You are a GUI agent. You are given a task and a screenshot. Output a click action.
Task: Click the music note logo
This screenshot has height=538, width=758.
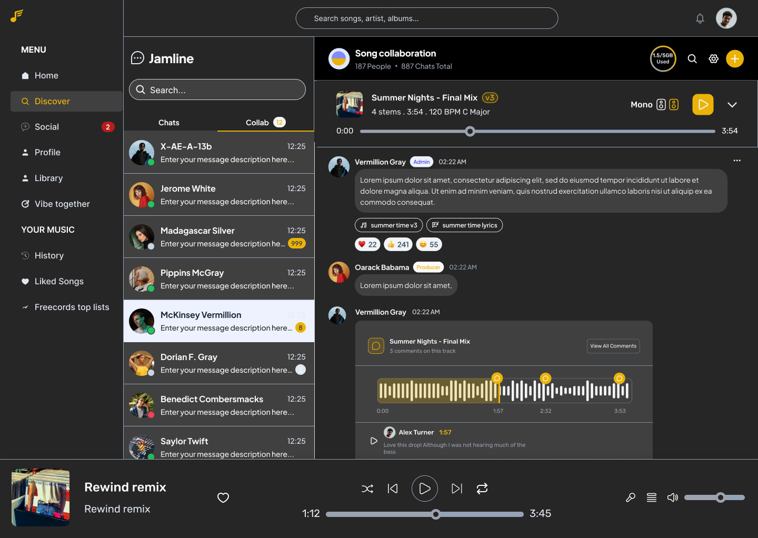pyautogui.click(x=17, y=16)
